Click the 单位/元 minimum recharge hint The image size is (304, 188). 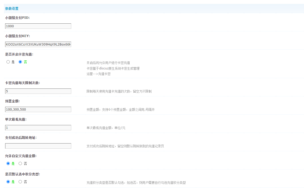(x=120, y=128)
